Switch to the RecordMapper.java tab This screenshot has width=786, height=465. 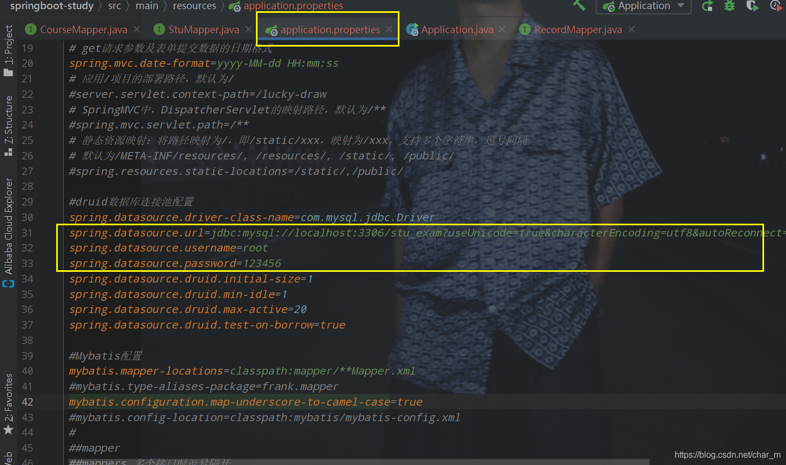coord(578,29)
